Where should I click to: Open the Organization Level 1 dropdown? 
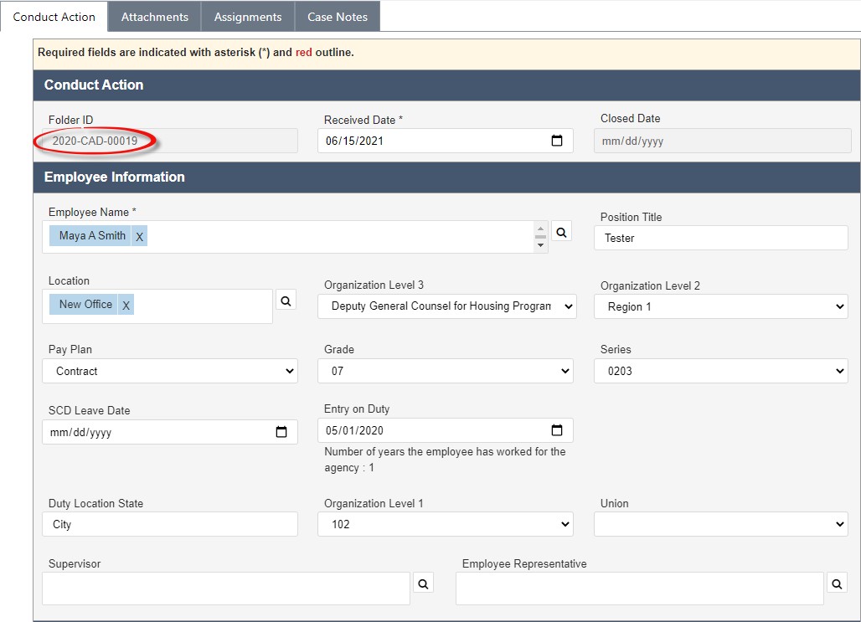coord(446,524)
